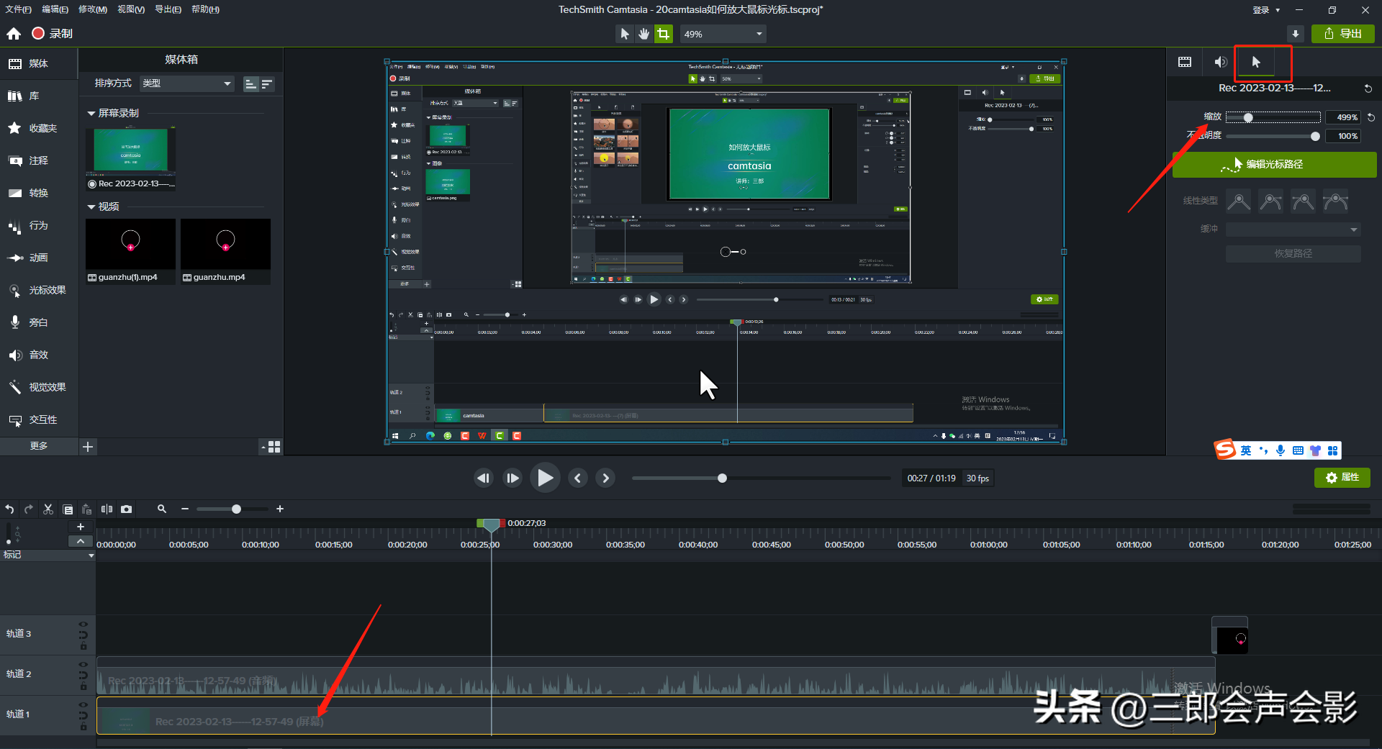
Task: Click the 录制 record button
Action: pyautogui.click(x=52, y=33)
